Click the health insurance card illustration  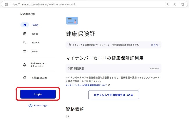tap(72, 21)
